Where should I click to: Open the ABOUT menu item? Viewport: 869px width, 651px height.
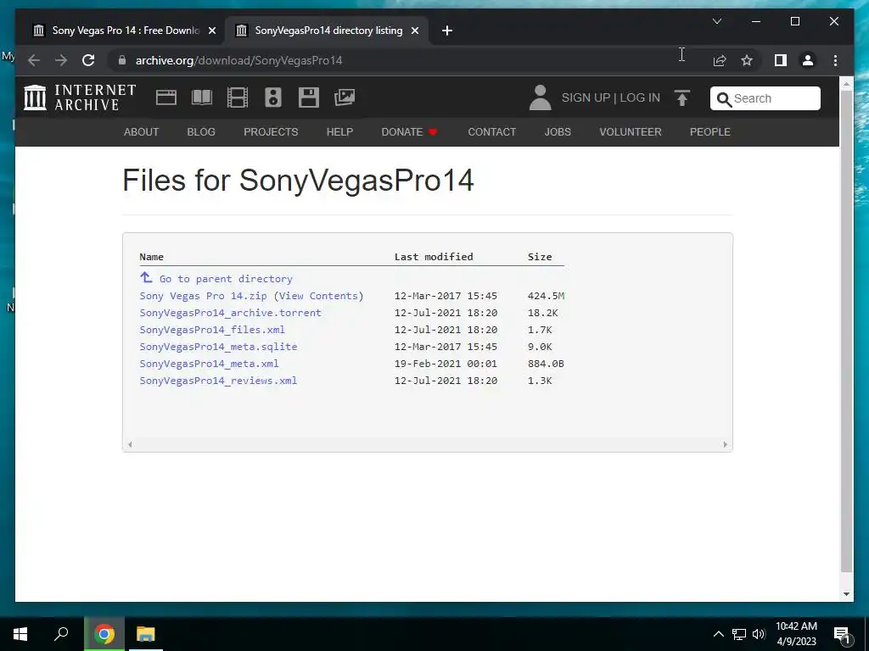(x=142, y=131)
